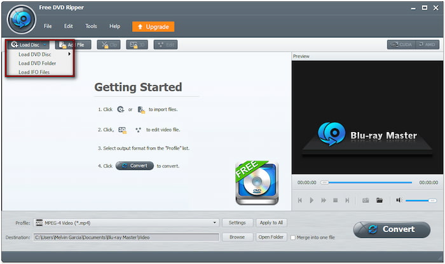Click the Free DVD Ripper logo icon
Viewport: 445px width, 264px height.
tap(21, 19)
